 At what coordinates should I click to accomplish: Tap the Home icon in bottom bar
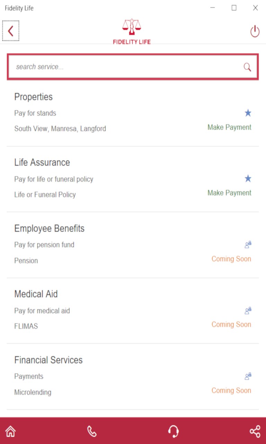[11, 431]
